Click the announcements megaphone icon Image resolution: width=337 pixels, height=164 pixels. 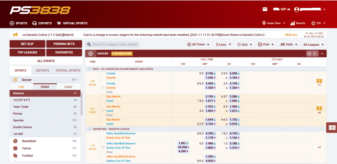(15, 35)
